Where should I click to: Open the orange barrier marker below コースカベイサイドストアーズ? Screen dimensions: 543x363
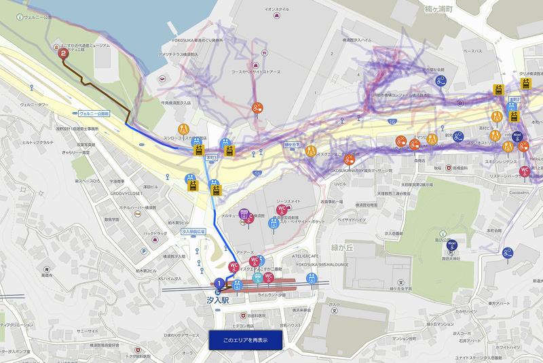[257, 108]
